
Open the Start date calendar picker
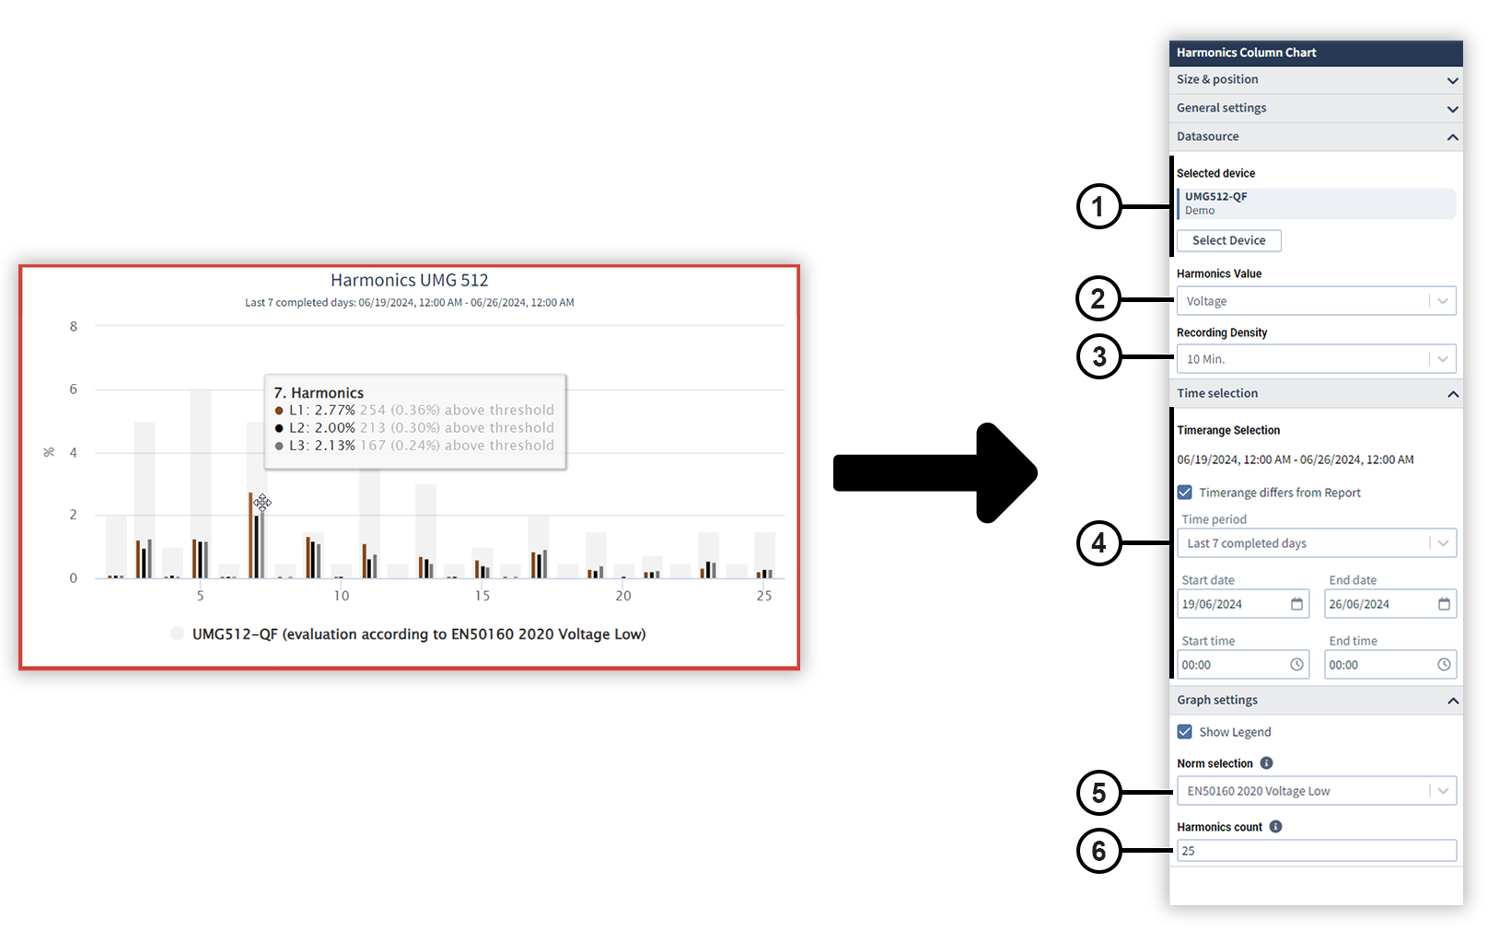coord(1296,603)
